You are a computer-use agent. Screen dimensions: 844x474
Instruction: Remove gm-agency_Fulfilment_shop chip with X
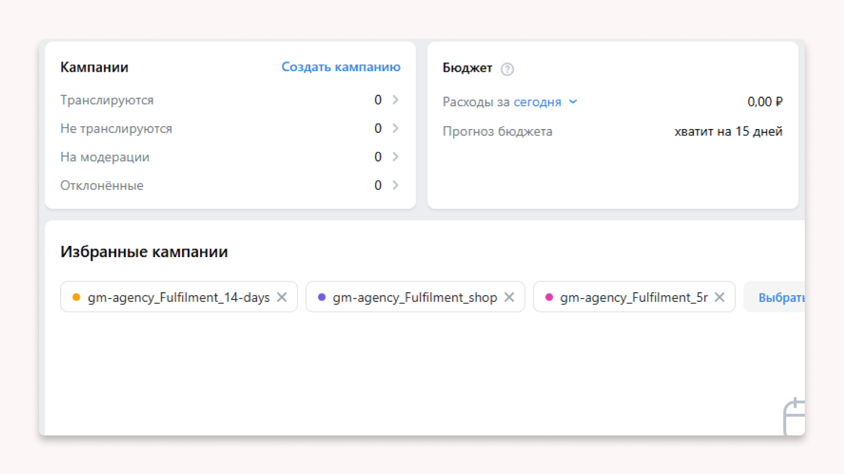[x=509, y=298]
